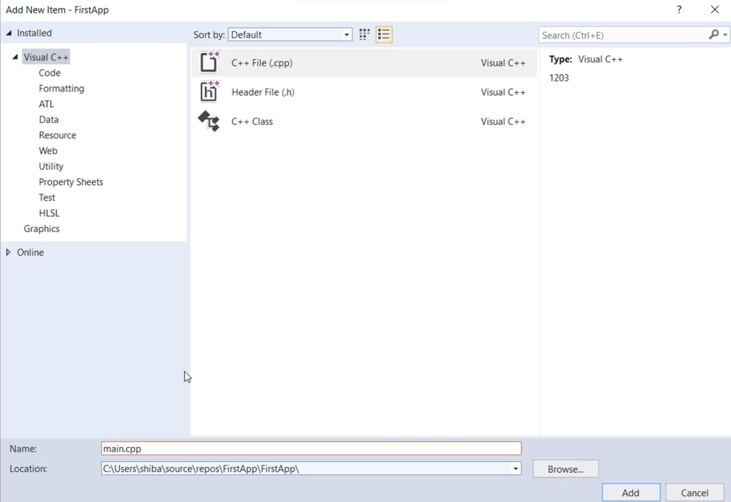Select the Utility category
731x502 pixels.
(x=51, y=166)
